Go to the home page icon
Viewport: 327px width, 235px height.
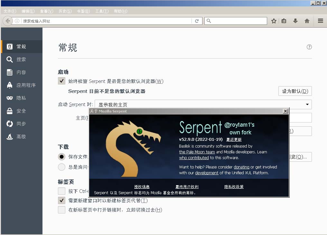(x=307, y=21)
